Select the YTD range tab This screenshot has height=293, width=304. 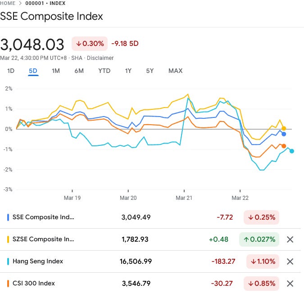point(104,71)
